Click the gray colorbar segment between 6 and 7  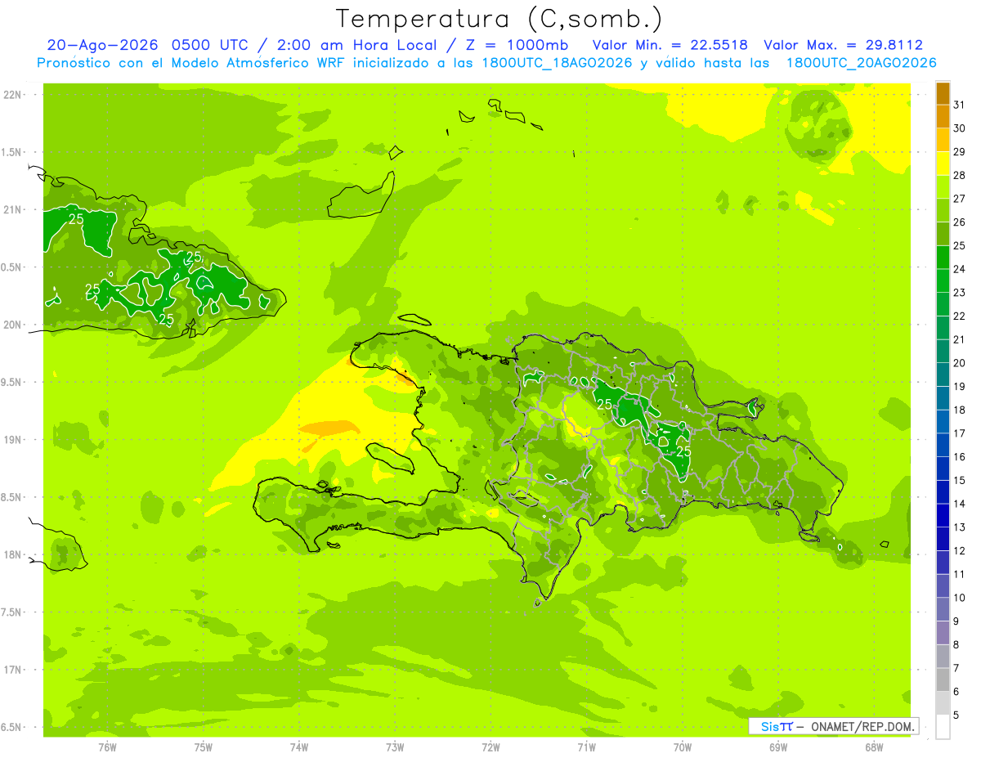(943, 680)
